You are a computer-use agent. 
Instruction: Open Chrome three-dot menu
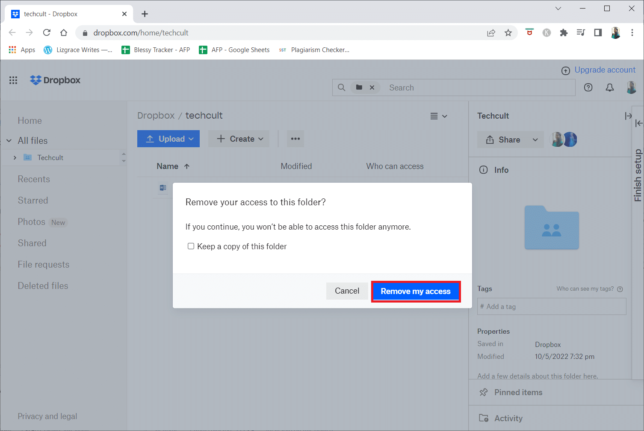click(632, 32)
